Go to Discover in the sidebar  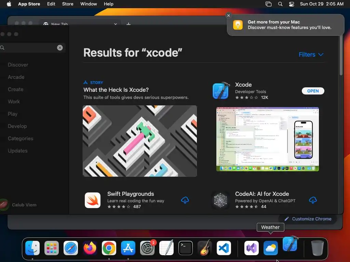(x=18, y=64)
